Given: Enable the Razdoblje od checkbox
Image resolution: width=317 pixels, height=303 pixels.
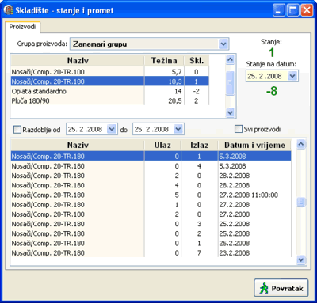Looking at the screenshot, I should (17, 130).
